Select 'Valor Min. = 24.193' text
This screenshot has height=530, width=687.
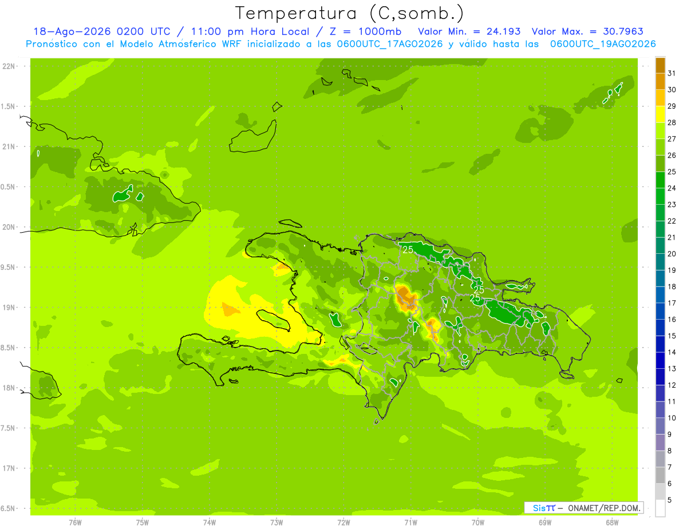click(x=469, y=31)
